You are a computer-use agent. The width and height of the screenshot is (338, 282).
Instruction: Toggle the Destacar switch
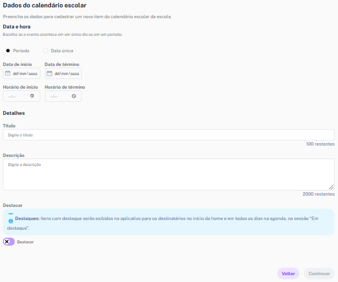pyautogui.click(x=9, y=242)
